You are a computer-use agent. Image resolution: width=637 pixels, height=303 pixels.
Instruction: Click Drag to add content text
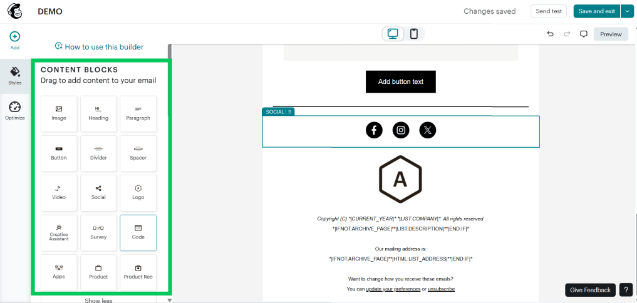tap(98, 80)
